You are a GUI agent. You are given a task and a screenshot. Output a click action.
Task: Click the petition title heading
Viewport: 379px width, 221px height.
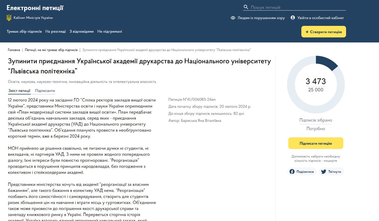[x=139, y=66]
